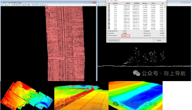
Task: Toggle Use checkbox of first control point row
Action: 109,6
